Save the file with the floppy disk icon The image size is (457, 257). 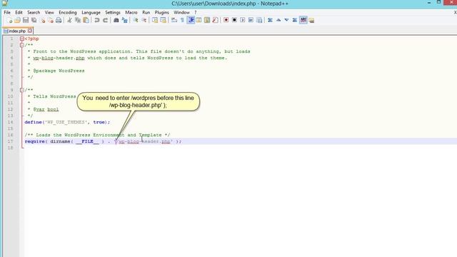point(26,20)
